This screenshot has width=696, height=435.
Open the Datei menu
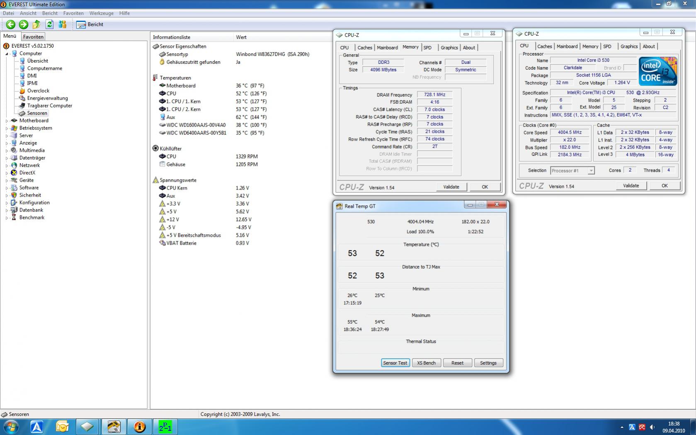(8, 13)
